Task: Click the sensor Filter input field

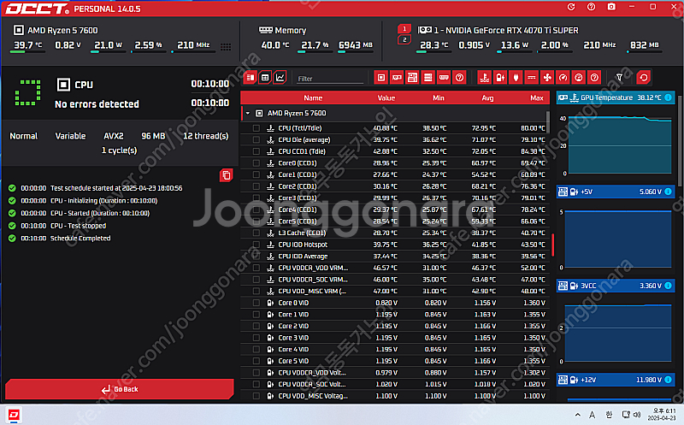Action: click(x=330, y=79)
